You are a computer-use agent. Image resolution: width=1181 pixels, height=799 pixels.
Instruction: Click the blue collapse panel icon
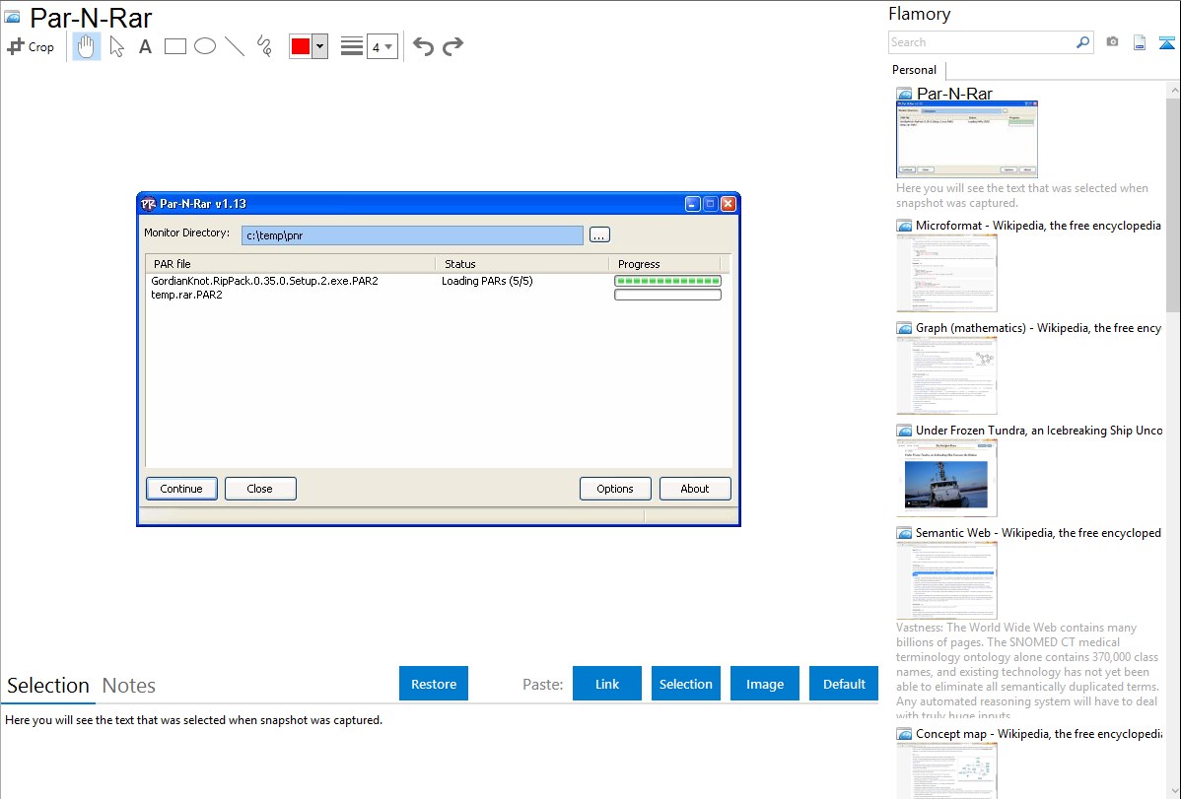point(1166,42)
